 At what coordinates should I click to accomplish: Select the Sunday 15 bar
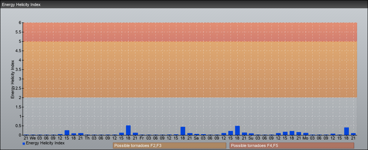point(285,133)
